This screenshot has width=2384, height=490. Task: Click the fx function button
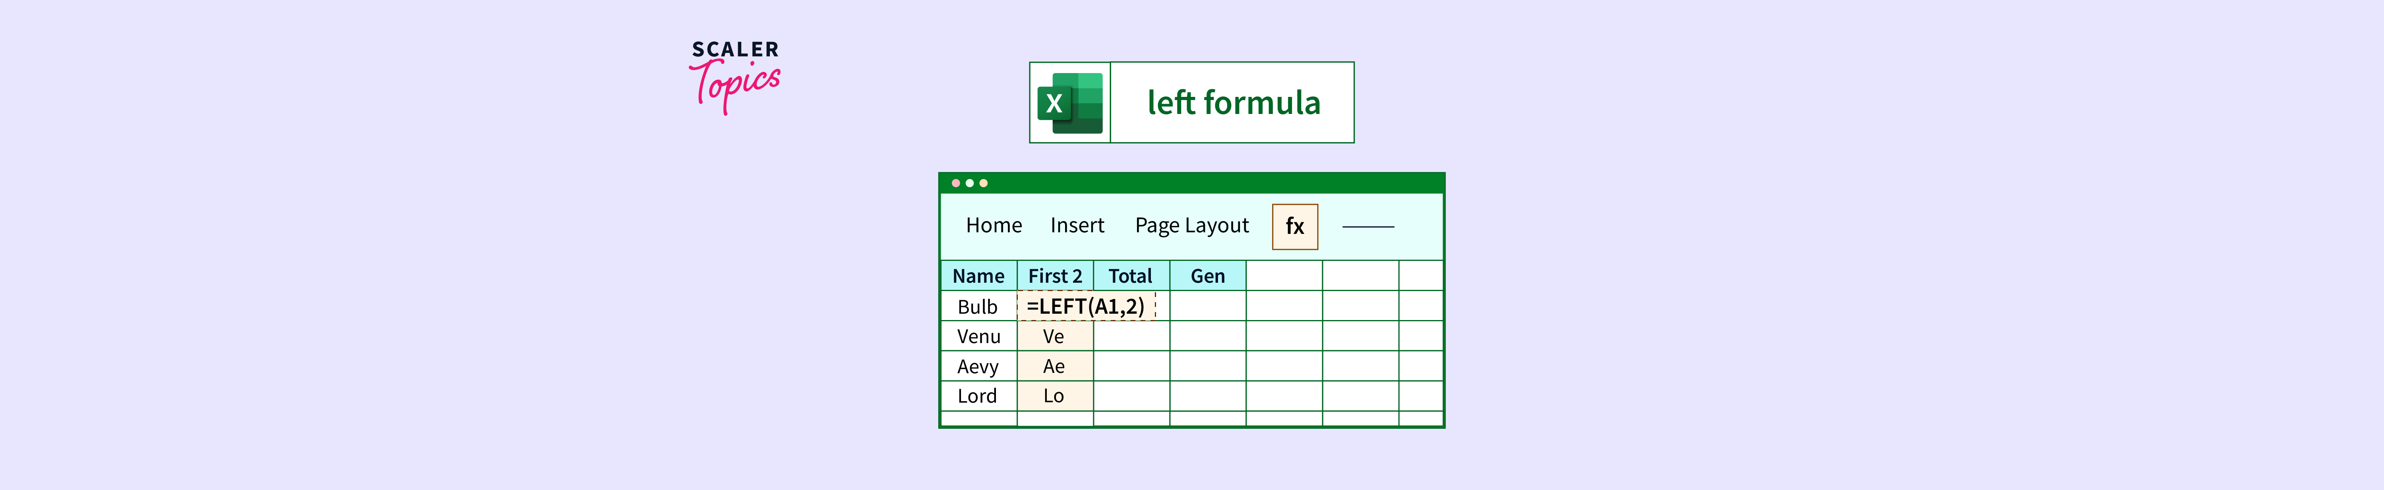coord(1294,226)
